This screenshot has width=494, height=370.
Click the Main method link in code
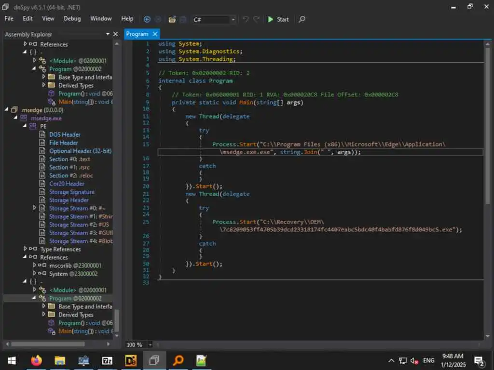click(246, 103)
